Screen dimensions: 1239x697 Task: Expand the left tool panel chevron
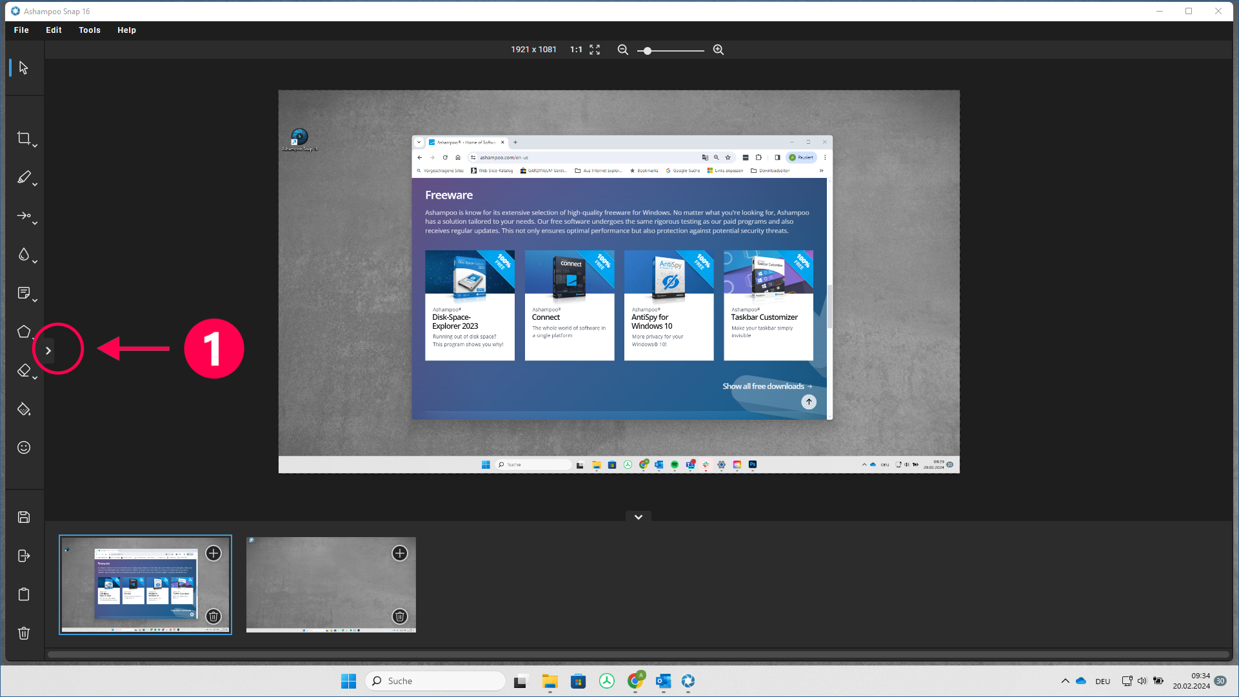48,351
